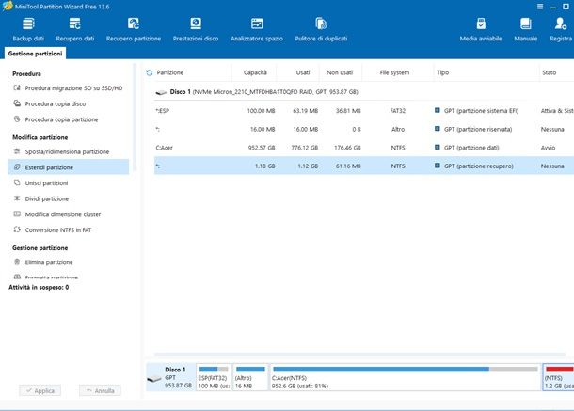Click Modifica partizione section heading
Screen dimensions: 574x411
click(40, 137)
